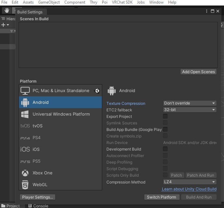Toggle the Symlink Sources checkbox
Viewport: 224px width, 208px height.
(x=165, y=123)
